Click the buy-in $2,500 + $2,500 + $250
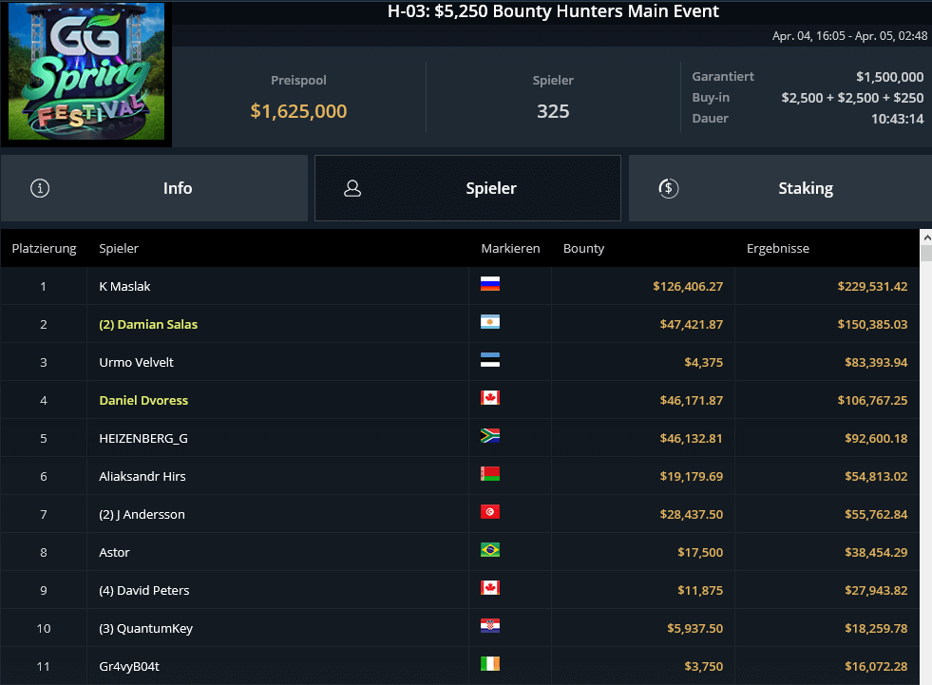 point(852,98)
